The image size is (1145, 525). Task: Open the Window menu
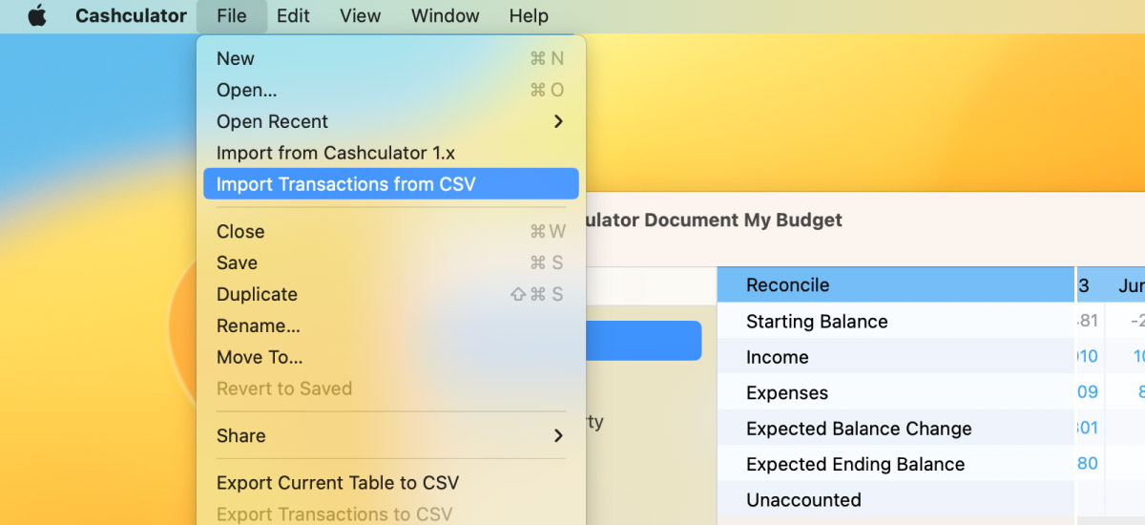(x=446, y=16)
